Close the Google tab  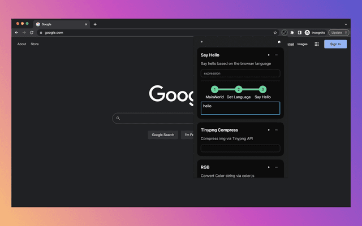86,24
